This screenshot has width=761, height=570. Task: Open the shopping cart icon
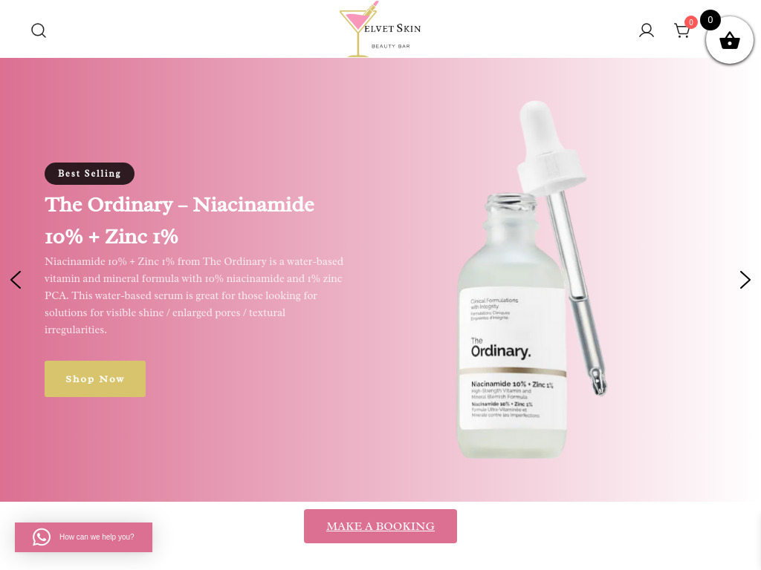point(682,31)
